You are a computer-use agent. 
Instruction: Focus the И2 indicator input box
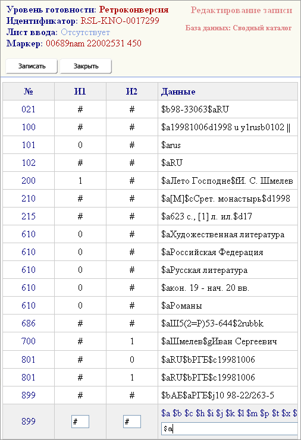pyautogui.click(x=131, y=422)
